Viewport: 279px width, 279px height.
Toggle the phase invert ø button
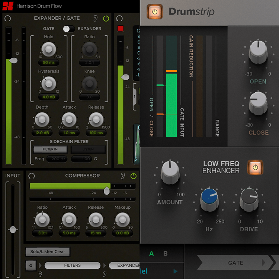[x=31, y=266]
